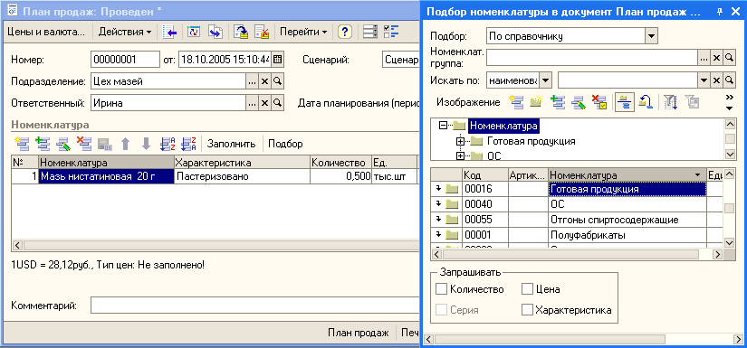Screen dimensions: 747x348
Task: Click the Комментарий input field
Action: (x=255, y=306)
